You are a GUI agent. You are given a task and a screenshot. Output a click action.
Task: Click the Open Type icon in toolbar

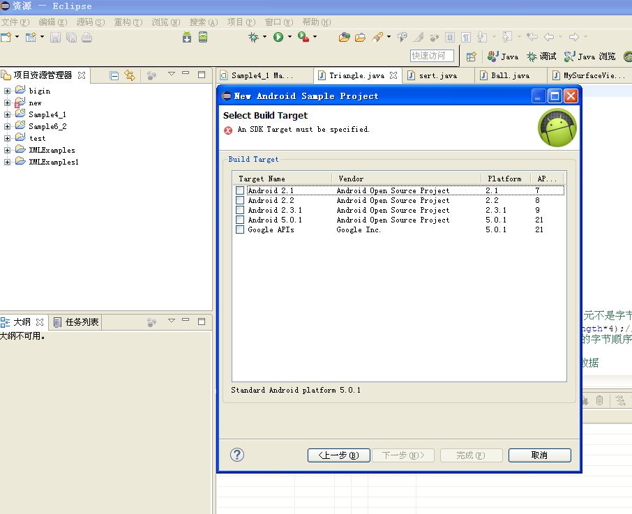click(344, 37)
